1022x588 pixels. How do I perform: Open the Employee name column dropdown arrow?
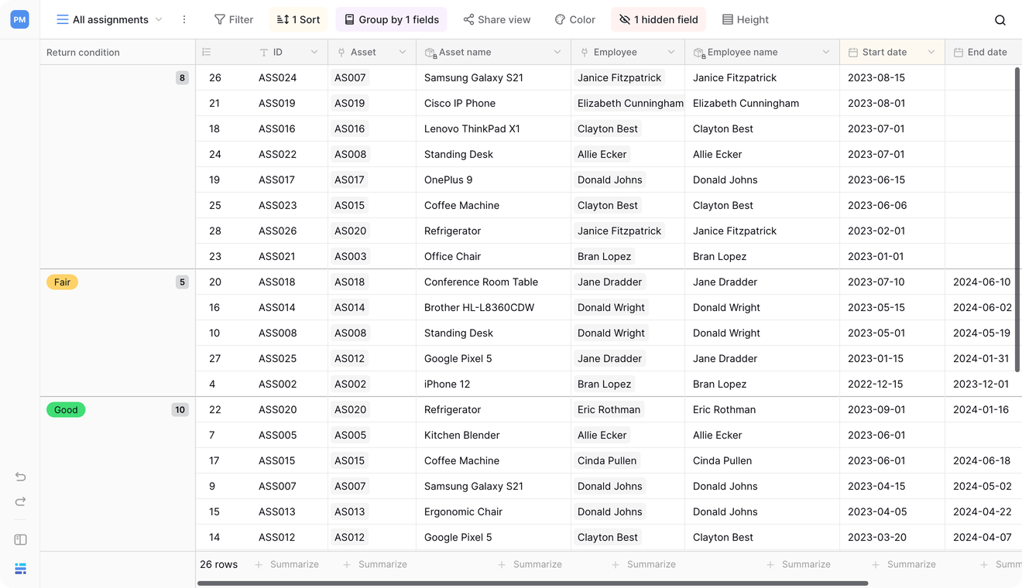point(826,52)
